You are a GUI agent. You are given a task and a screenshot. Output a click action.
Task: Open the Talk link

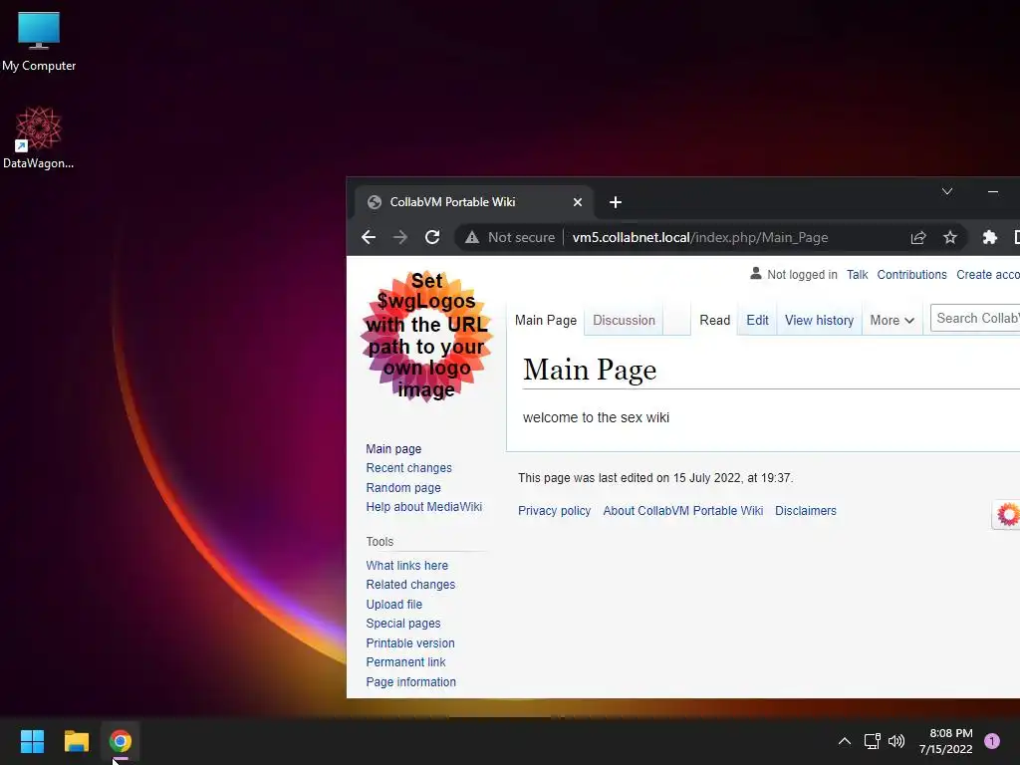(857, 275)
